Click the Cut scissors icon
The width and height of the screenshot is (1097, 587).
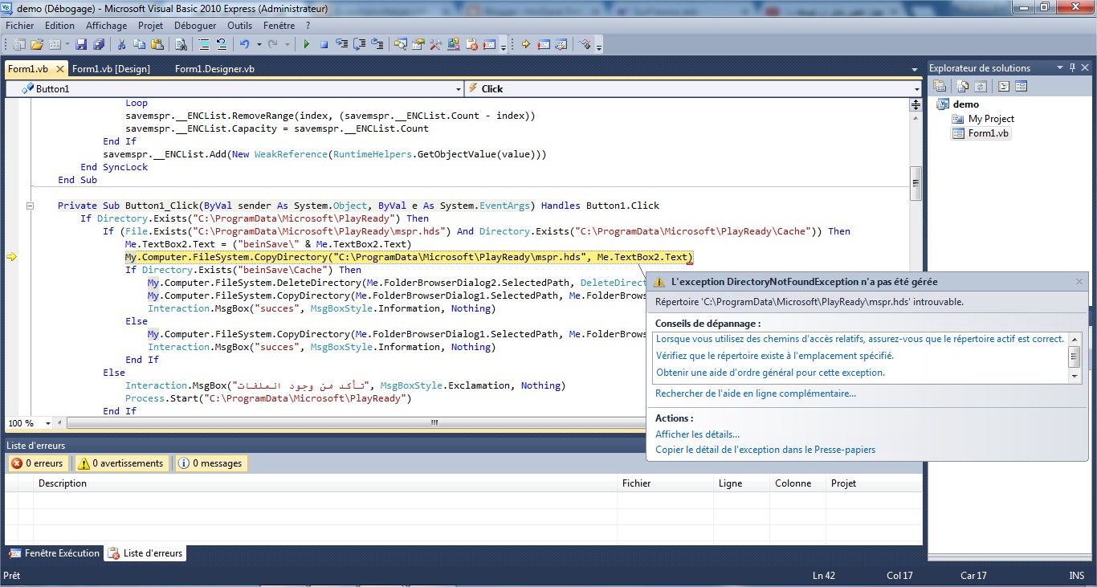pos(121,45)
